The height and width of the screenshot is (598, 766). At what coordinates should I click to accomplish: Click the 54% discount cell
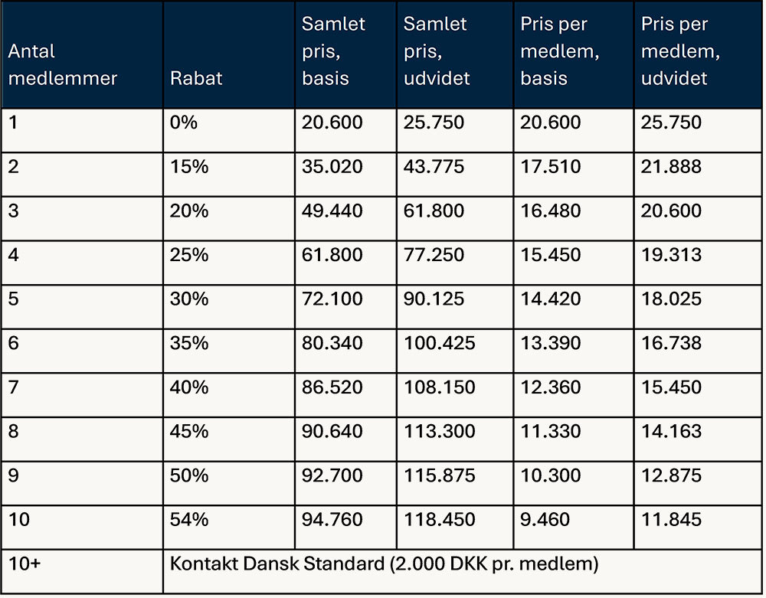click(189, 520)
